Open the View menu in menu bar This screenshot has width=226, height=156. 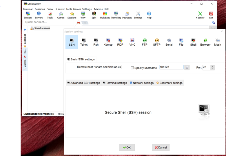[50, 9]
